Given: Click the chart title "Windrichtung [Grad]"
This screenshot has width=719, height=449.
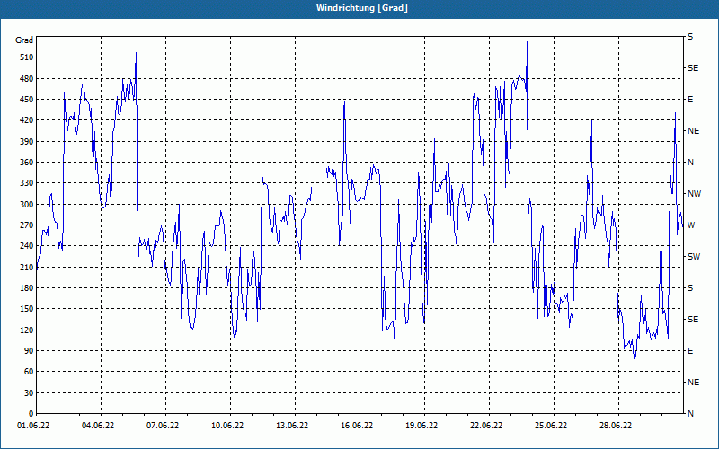Looking at the screenshot, I should (x=362, y=8).
